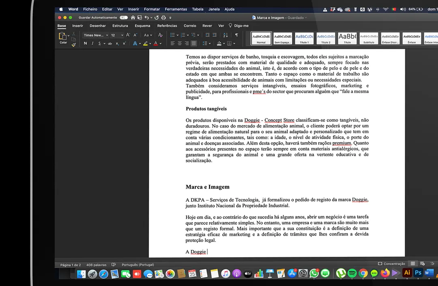
Task: Select the justify alignment icon
Action: [x=194, y=43]
